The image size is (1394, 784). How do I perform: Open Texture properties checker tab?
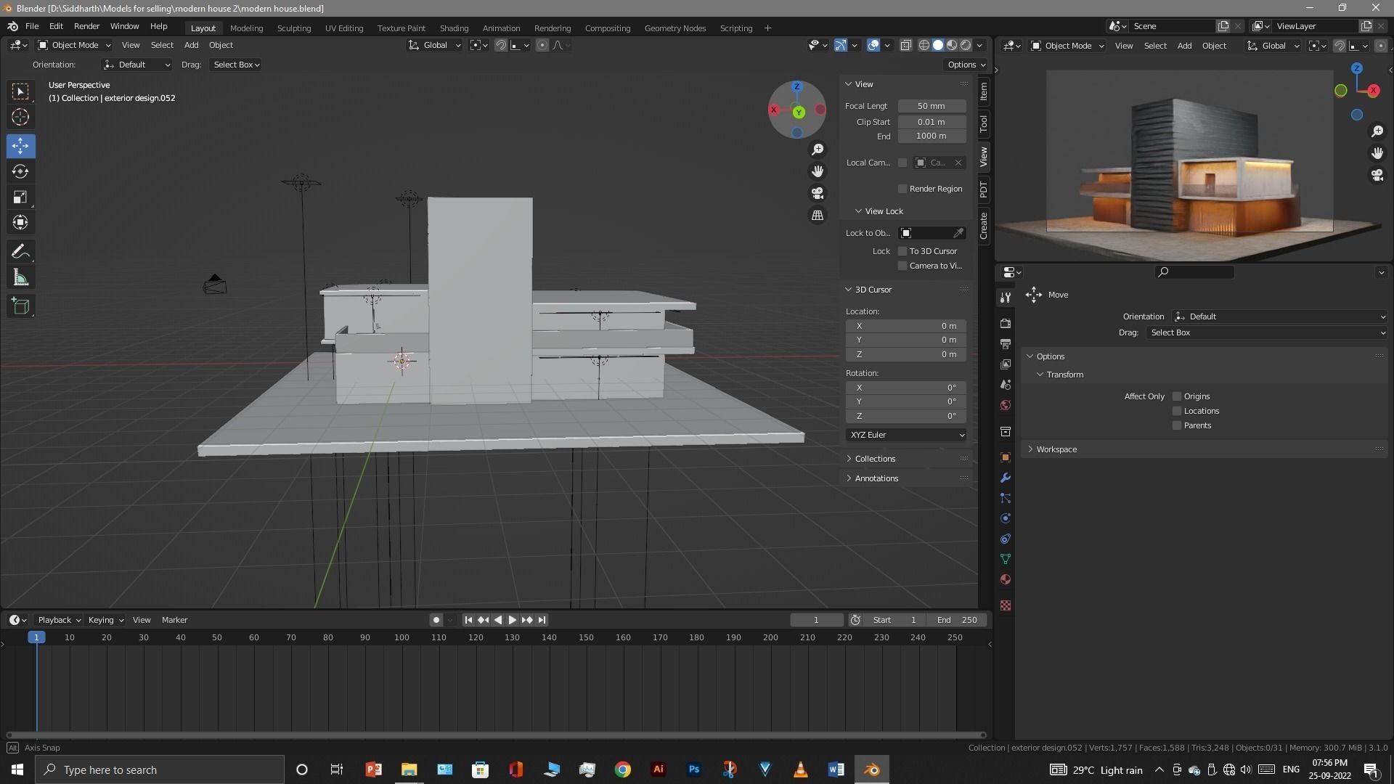click(x=1006, y=605)
